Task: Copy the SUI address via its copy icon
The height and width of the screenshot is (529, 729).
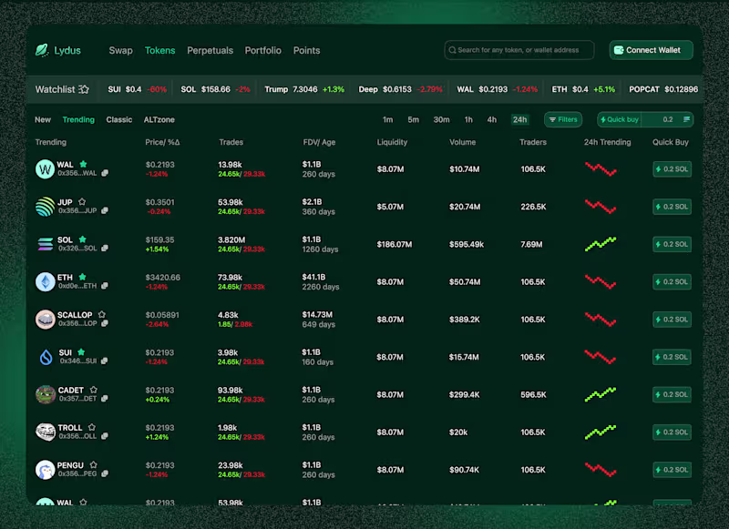Action: coord(106,361)
